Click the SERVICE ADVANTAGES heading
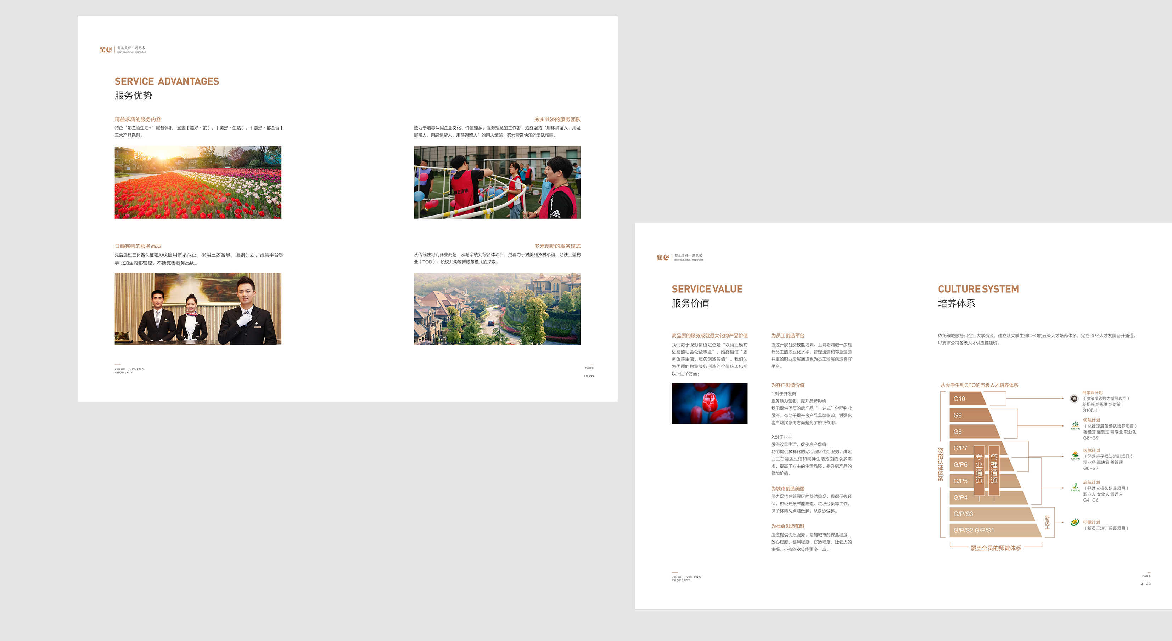 click(167, 81)
